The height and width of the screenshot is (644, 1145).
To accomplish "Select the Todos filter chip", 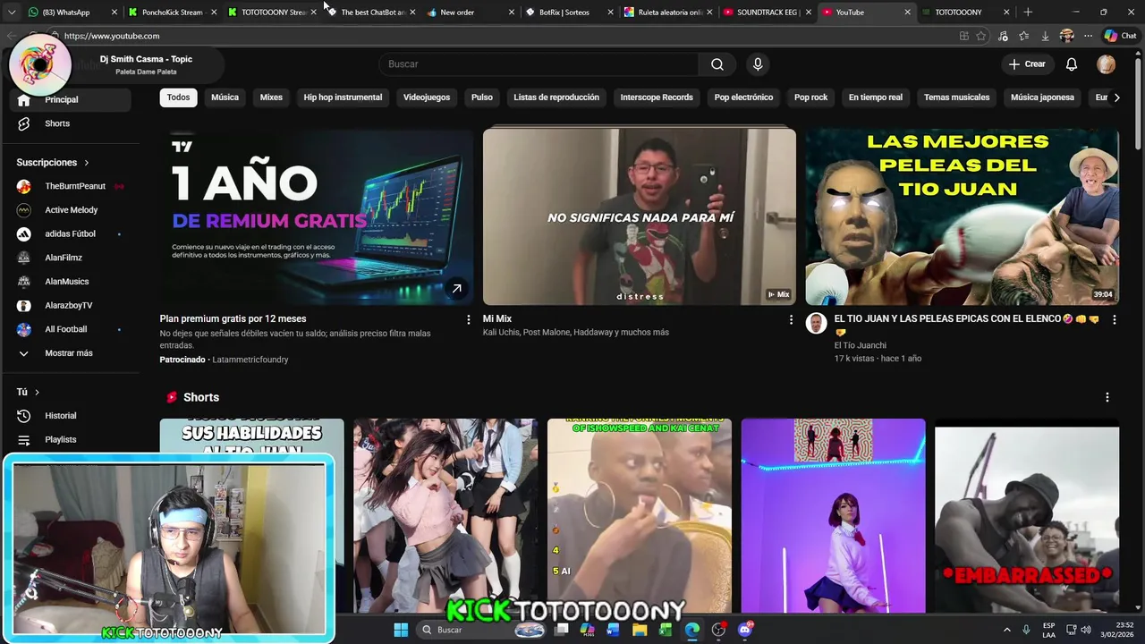I will (x=178, y=97).
